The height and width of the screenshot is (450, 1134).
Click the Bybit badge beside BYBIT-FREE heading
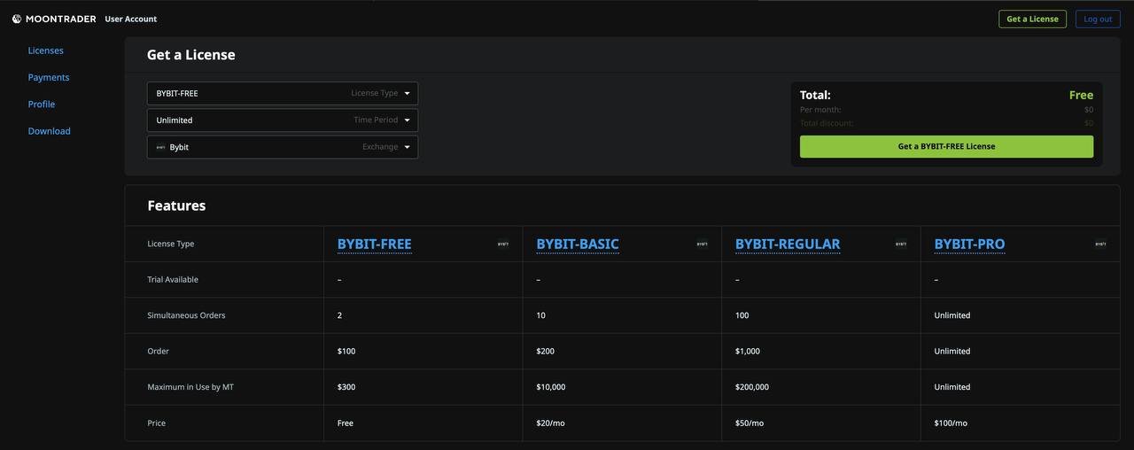pyautogui.click(x=503, y=244)
